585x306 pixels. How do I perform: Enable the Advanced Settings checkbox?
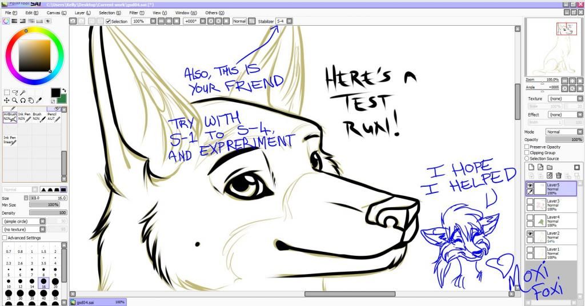(x=5, y=237)
